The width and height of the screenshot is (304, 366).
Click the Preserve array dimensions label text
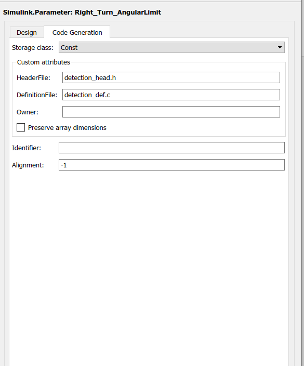pos(67,128)
